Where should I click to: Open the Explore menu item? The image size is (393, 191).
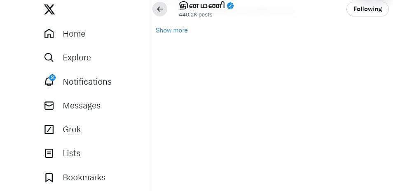(x=77, y=58)
